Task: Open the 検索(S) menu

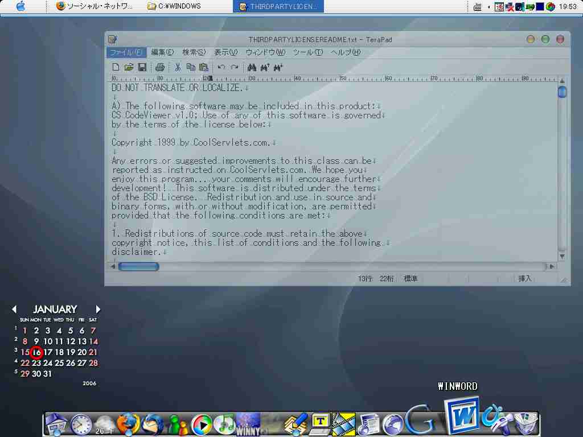Action: point(194,52)
